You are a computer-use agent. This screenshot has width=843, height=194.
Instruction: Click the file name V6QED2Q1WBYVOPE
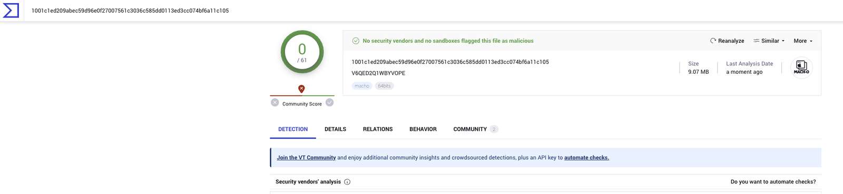378,73
